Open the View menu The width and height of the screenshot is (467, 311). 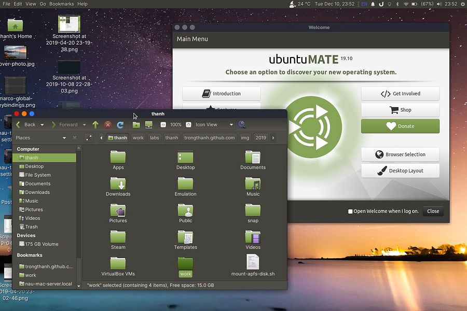pyautogui.click(x=31, y=4)
